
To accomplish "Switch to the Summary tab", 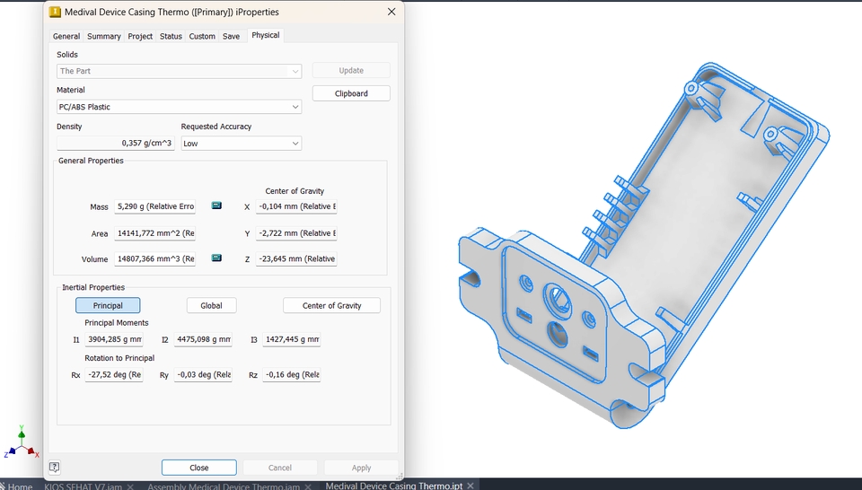I will (103, 36).
